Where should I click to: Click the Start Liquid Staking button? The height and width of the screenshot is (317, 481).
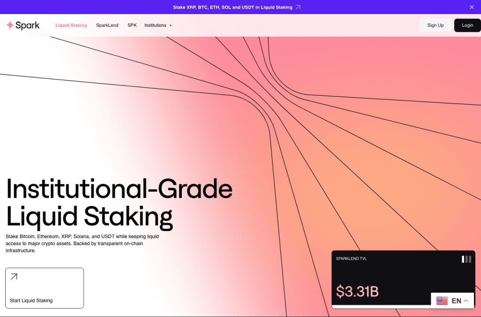pyautogui.click(x=45, y=288)
